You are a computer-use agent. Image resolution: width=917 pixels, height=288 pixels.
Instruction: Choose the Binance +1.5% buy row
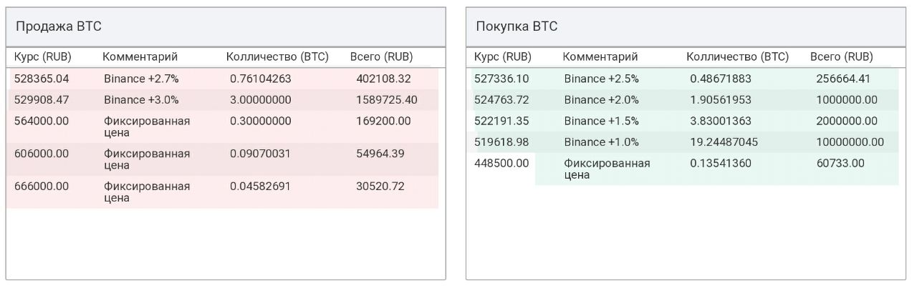[x=683, y=121]
